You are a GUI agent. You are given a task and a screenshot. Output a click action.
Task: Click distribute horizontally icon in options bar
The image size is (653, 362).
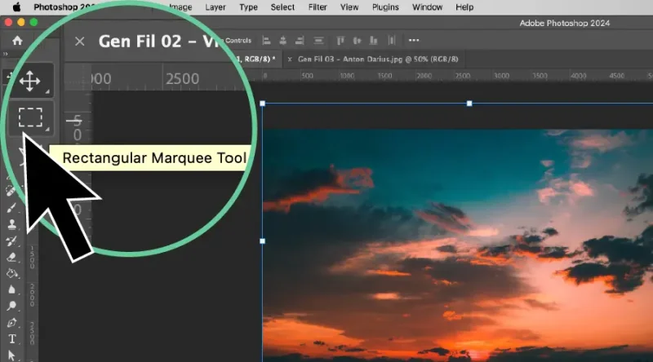tap(391, 41)
